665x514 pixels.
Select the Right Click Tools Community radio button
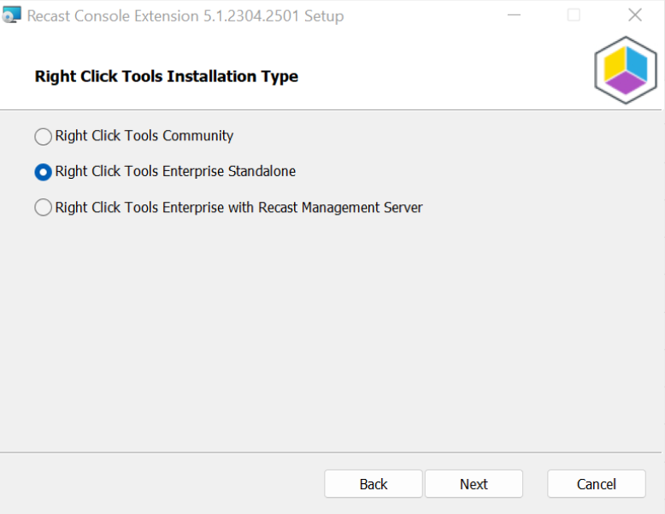click(x=43, y=137)
